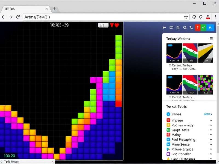Click the green checkmark button
The width and height of the screenshot is (219, 164).
[203, 28]
